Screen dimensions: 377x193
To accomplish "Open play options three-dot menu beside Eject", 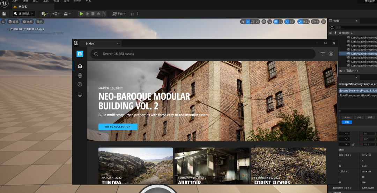I will (104, 14).
